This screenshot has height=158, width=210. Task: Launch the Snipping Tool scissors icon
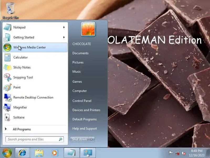8,77
